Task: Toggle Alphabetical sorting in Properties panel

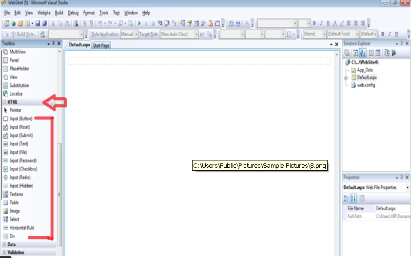Action: click(353, 198)
